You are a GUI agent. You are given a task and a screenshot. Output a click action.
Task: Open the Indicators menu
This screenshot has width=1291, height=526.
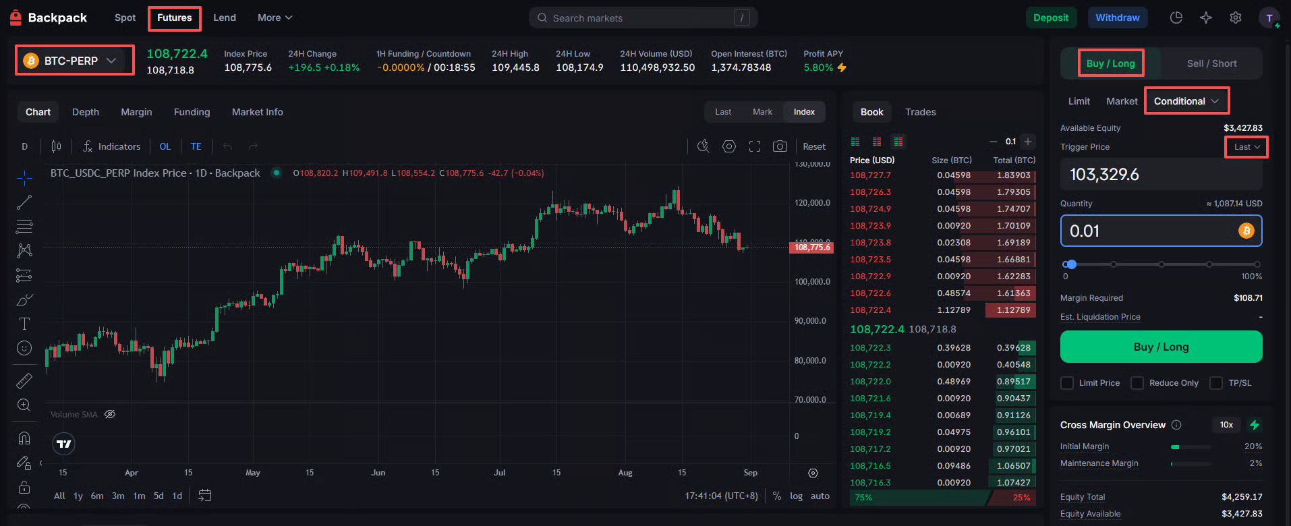(x=111, y=146)
